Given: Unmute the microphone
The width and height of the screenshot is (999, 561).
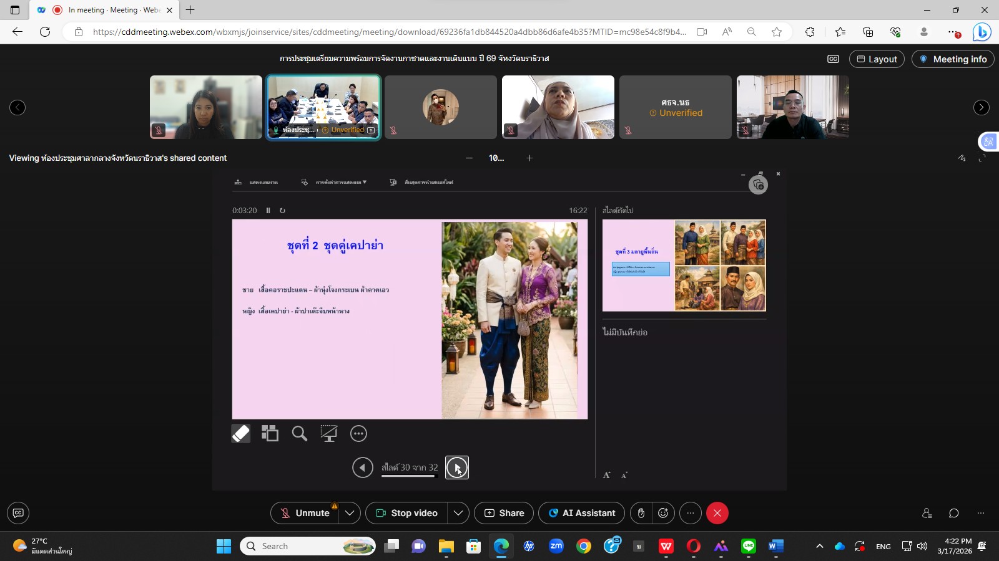Looking at the screenshot, I should coord(305,513).
